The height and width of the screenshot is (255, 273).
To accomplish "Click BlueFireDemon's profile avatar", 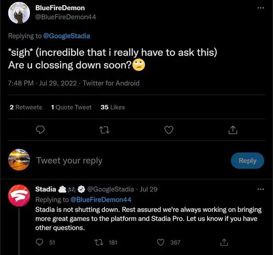I will pyautogui.click(x=19, y=12).
